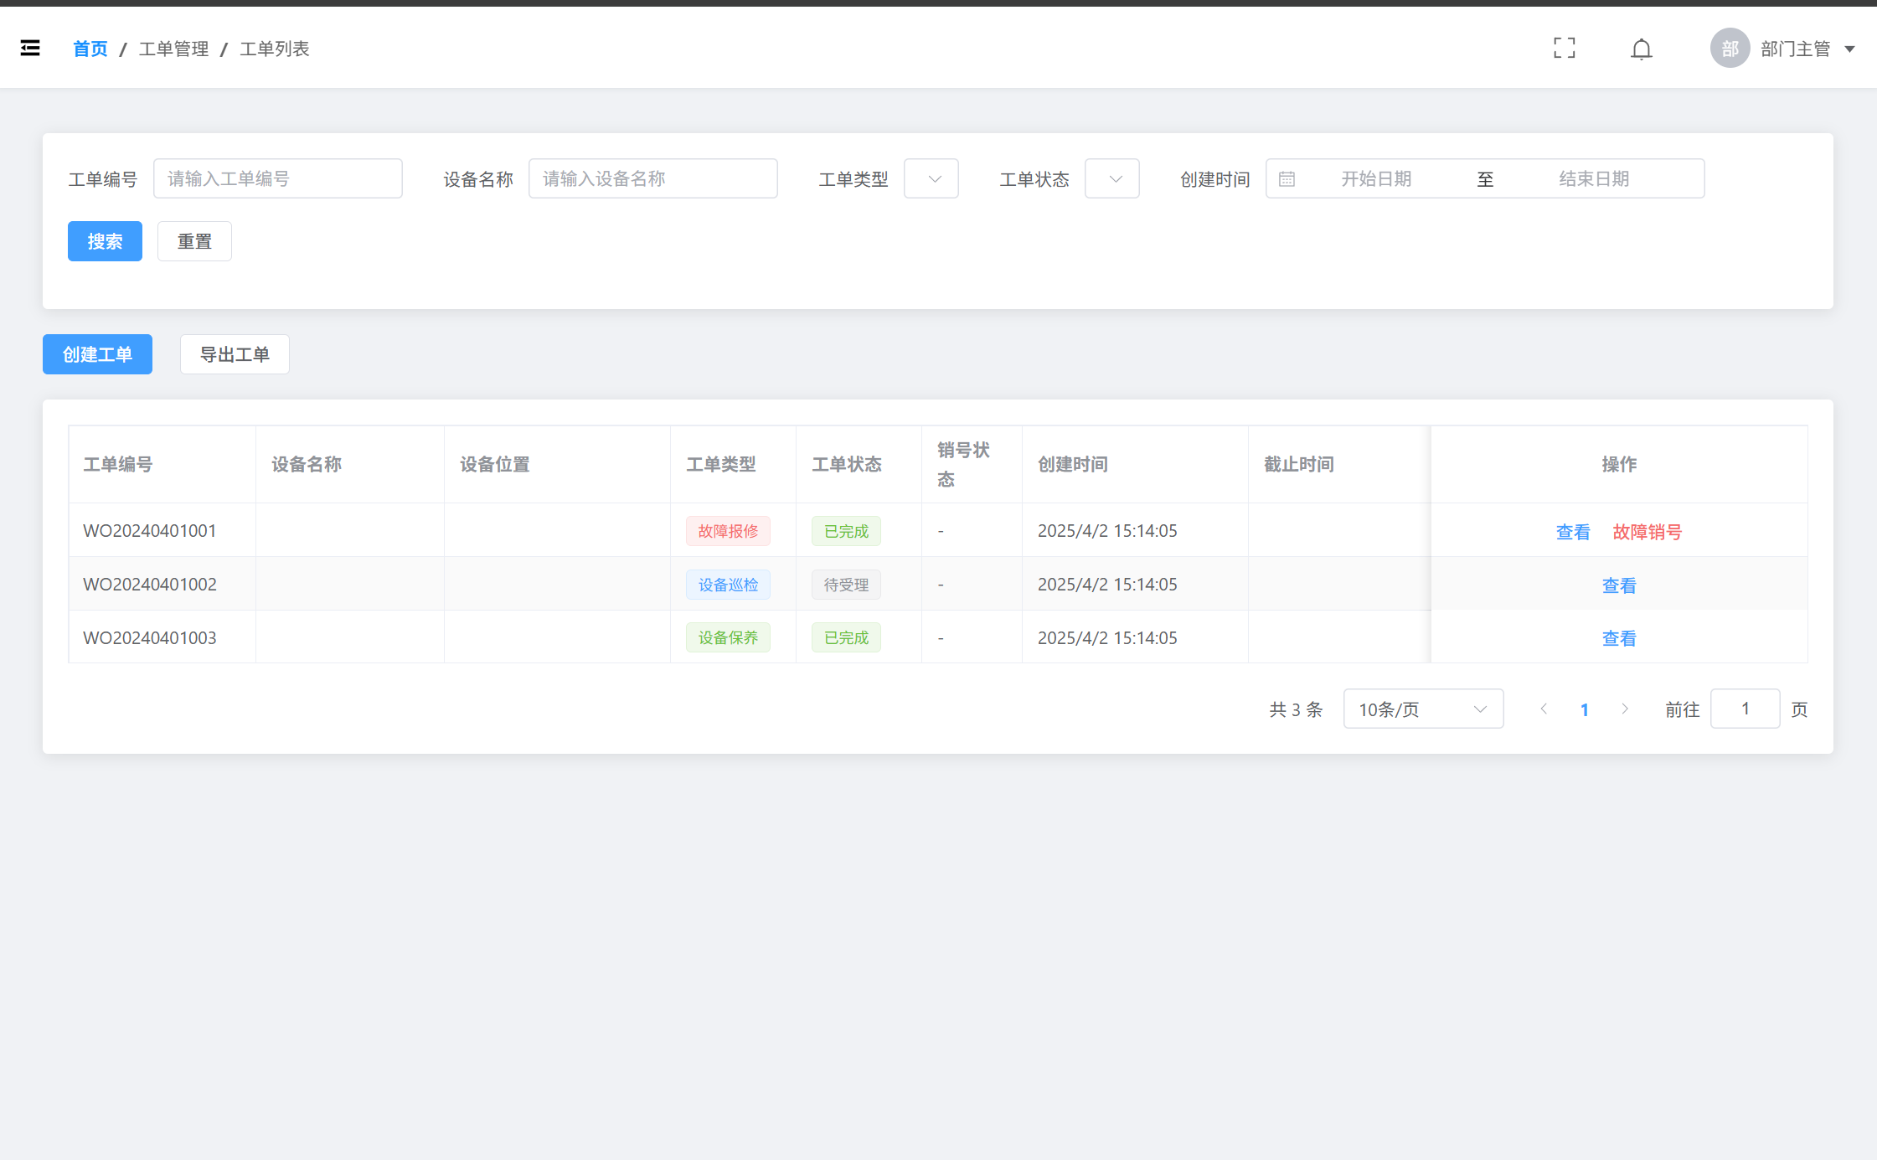This screenshot has width=1877, height=1160.
Task: Expand 工单类型 dropdown
Action: (931, 178)
